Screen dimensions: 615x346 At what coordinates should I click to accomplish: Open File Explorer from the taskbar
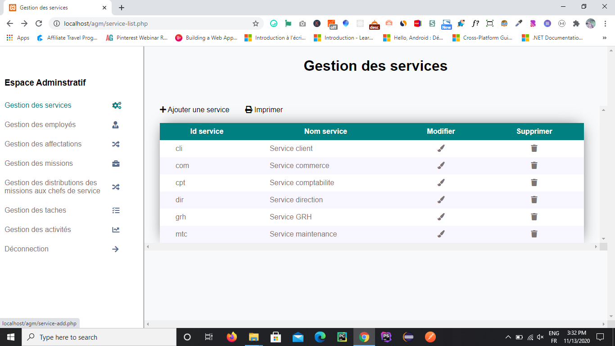pos(254,337)
